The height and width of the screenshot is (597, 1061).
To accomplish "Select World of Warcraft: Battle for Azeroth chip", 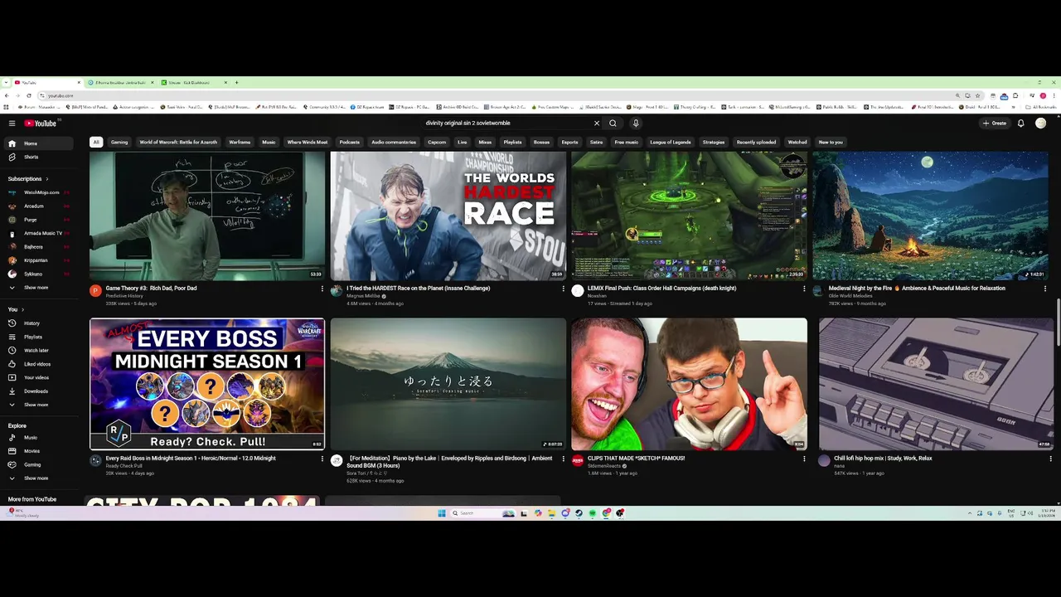I will 178,142.
